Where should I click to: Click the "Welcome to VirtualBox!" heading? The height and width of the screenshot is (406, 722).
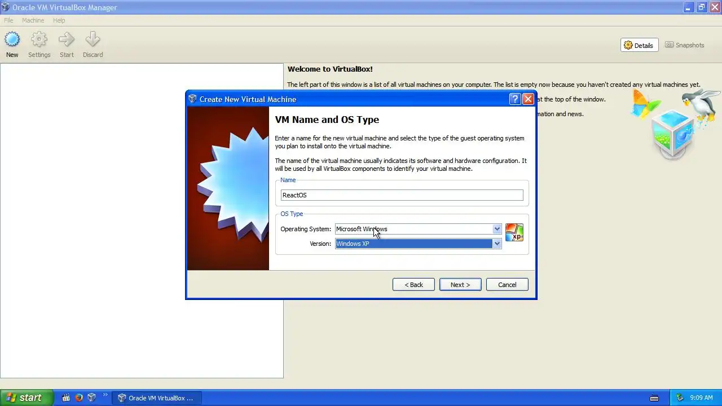tap(330, 69)
